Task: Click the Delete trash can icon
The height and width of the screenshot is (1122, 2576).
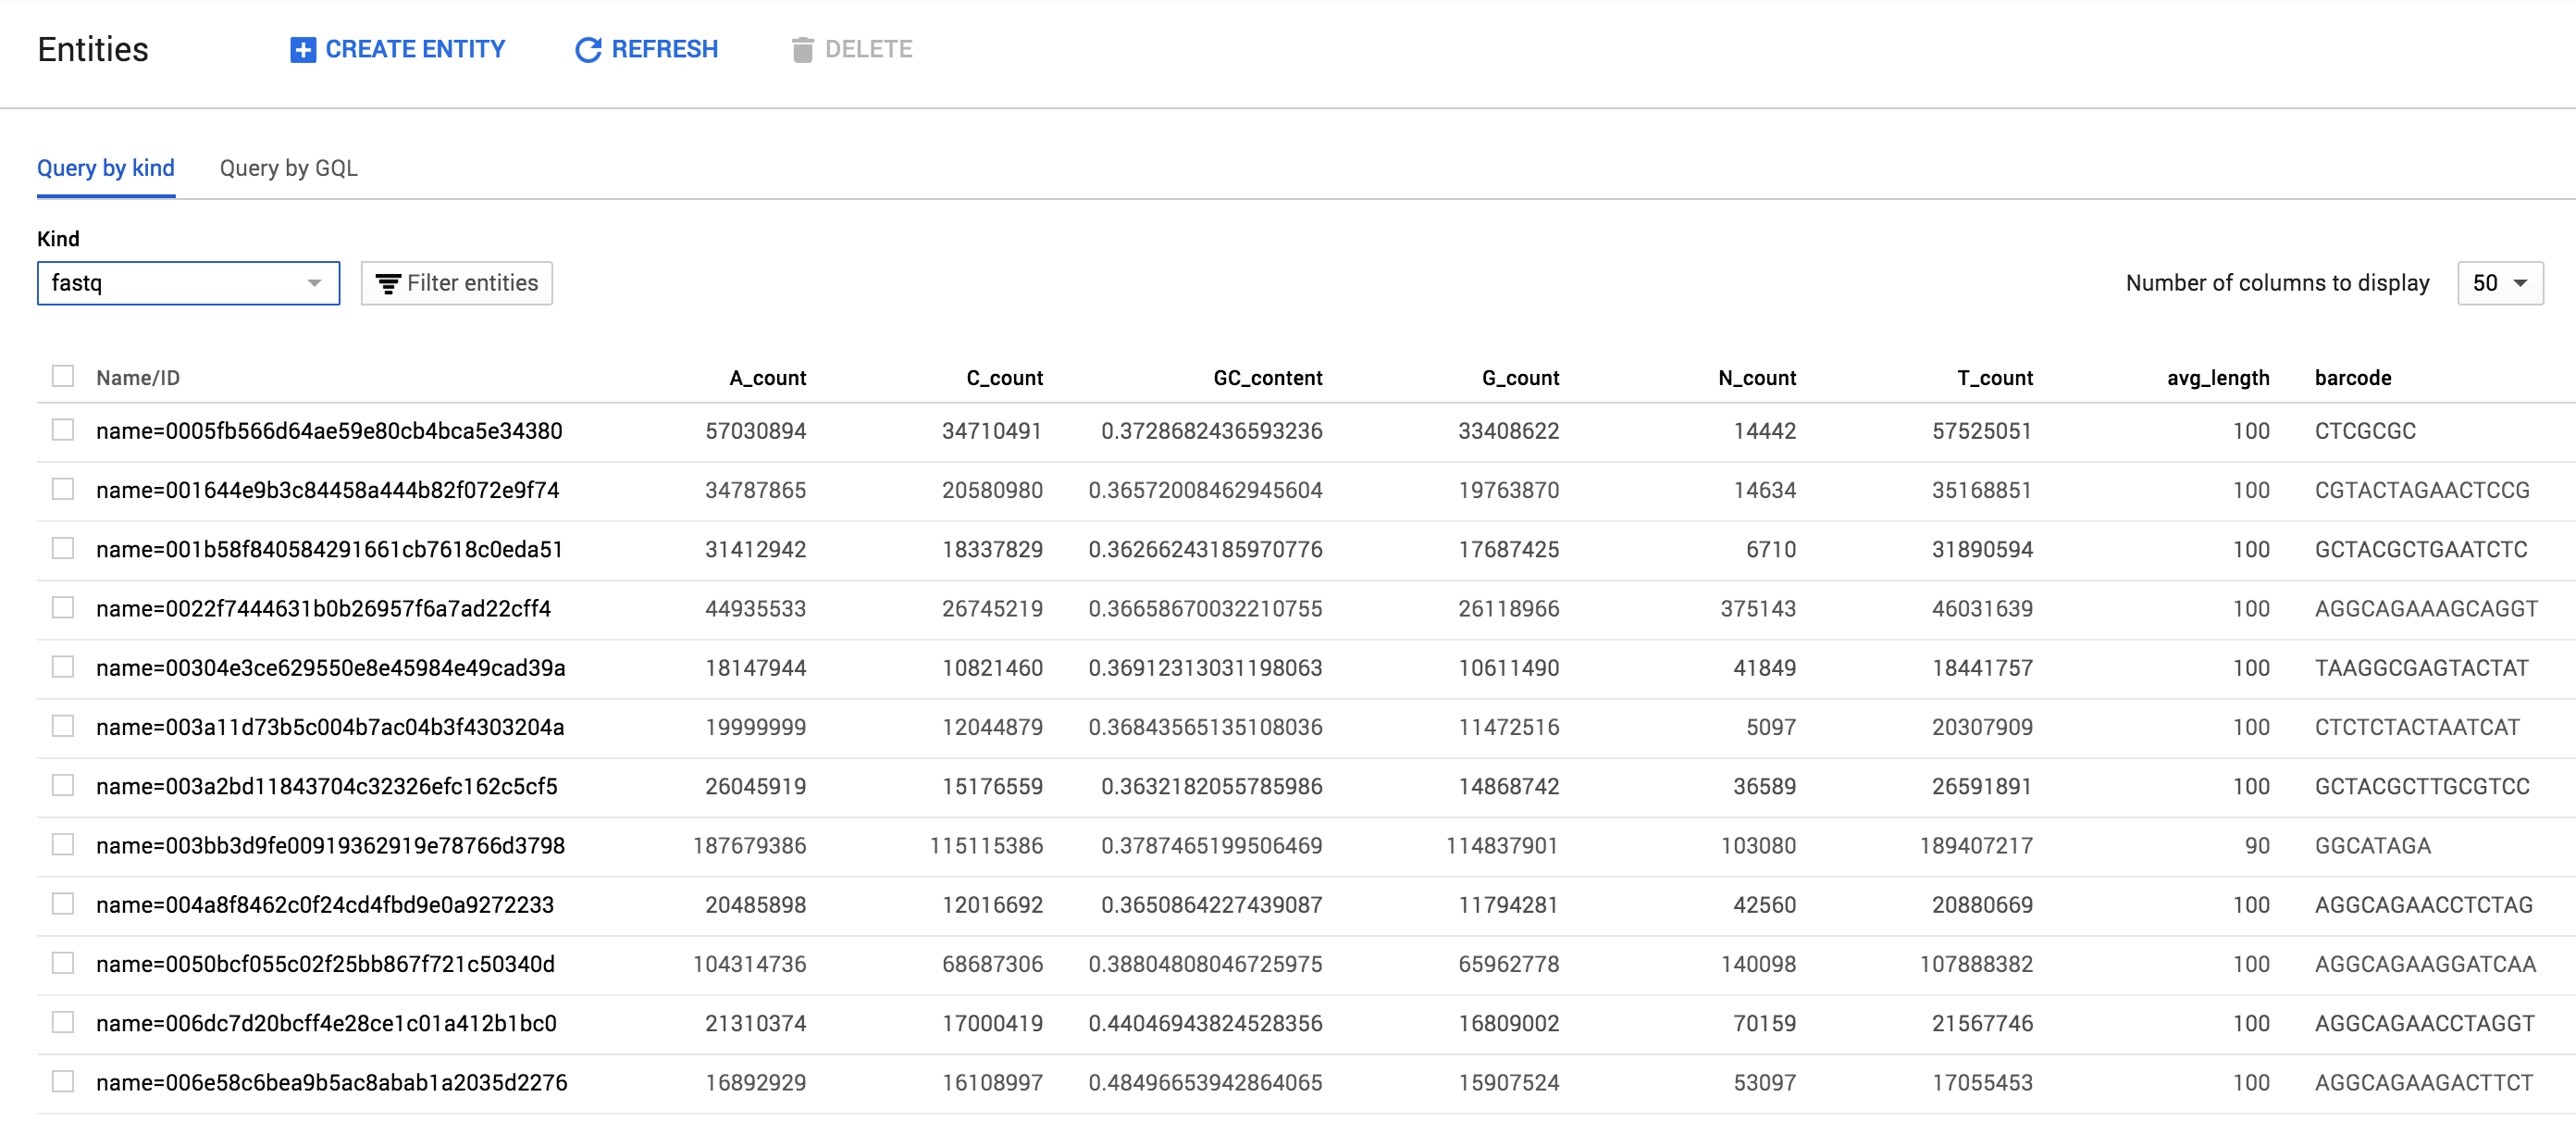Action: (802, 50)
